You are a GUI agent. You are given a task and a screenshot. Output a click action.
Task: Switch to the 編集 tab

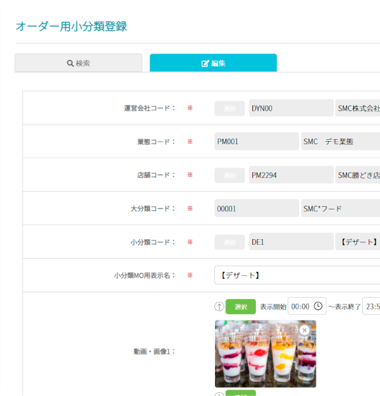tap(213, 63)
